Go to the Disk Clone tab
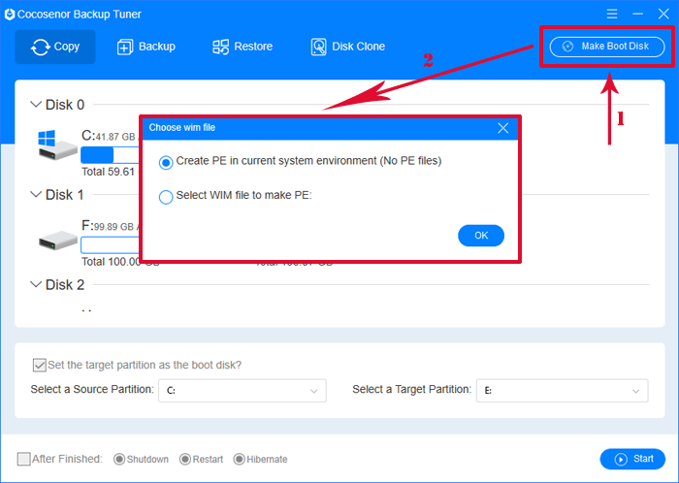The height and width of the screenshot is (483, 679). (347, 47)
